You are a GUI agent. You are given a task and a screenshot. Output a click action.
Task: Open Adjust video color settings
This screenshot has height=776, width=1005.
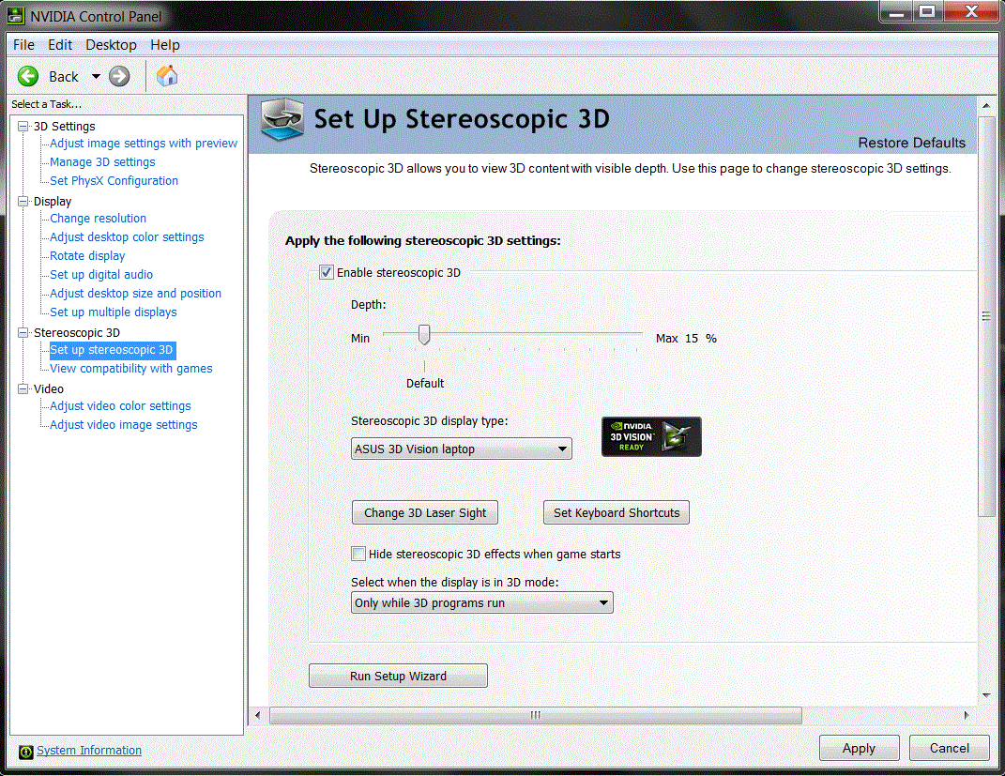click(x=120, y=406)
